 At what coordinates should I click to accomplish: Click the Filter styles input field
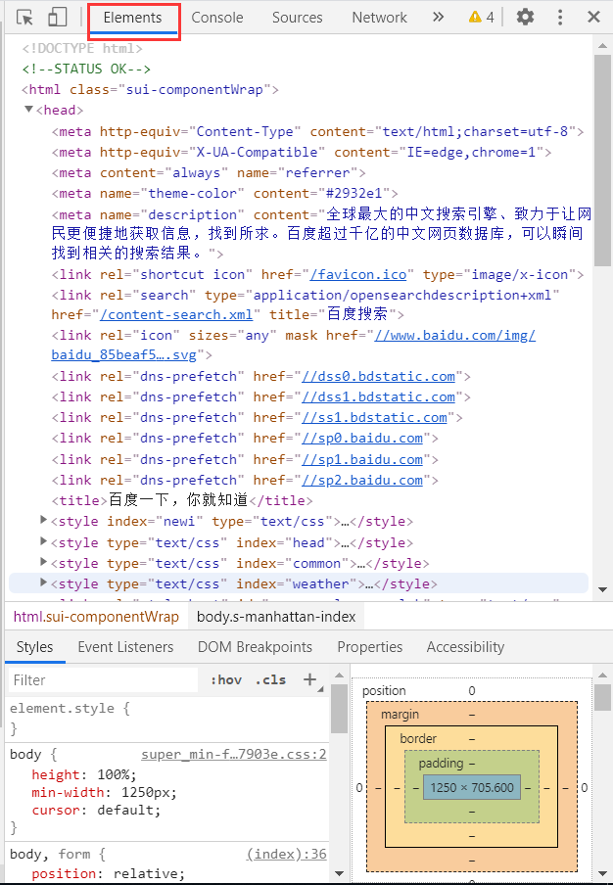click(103, 679)
